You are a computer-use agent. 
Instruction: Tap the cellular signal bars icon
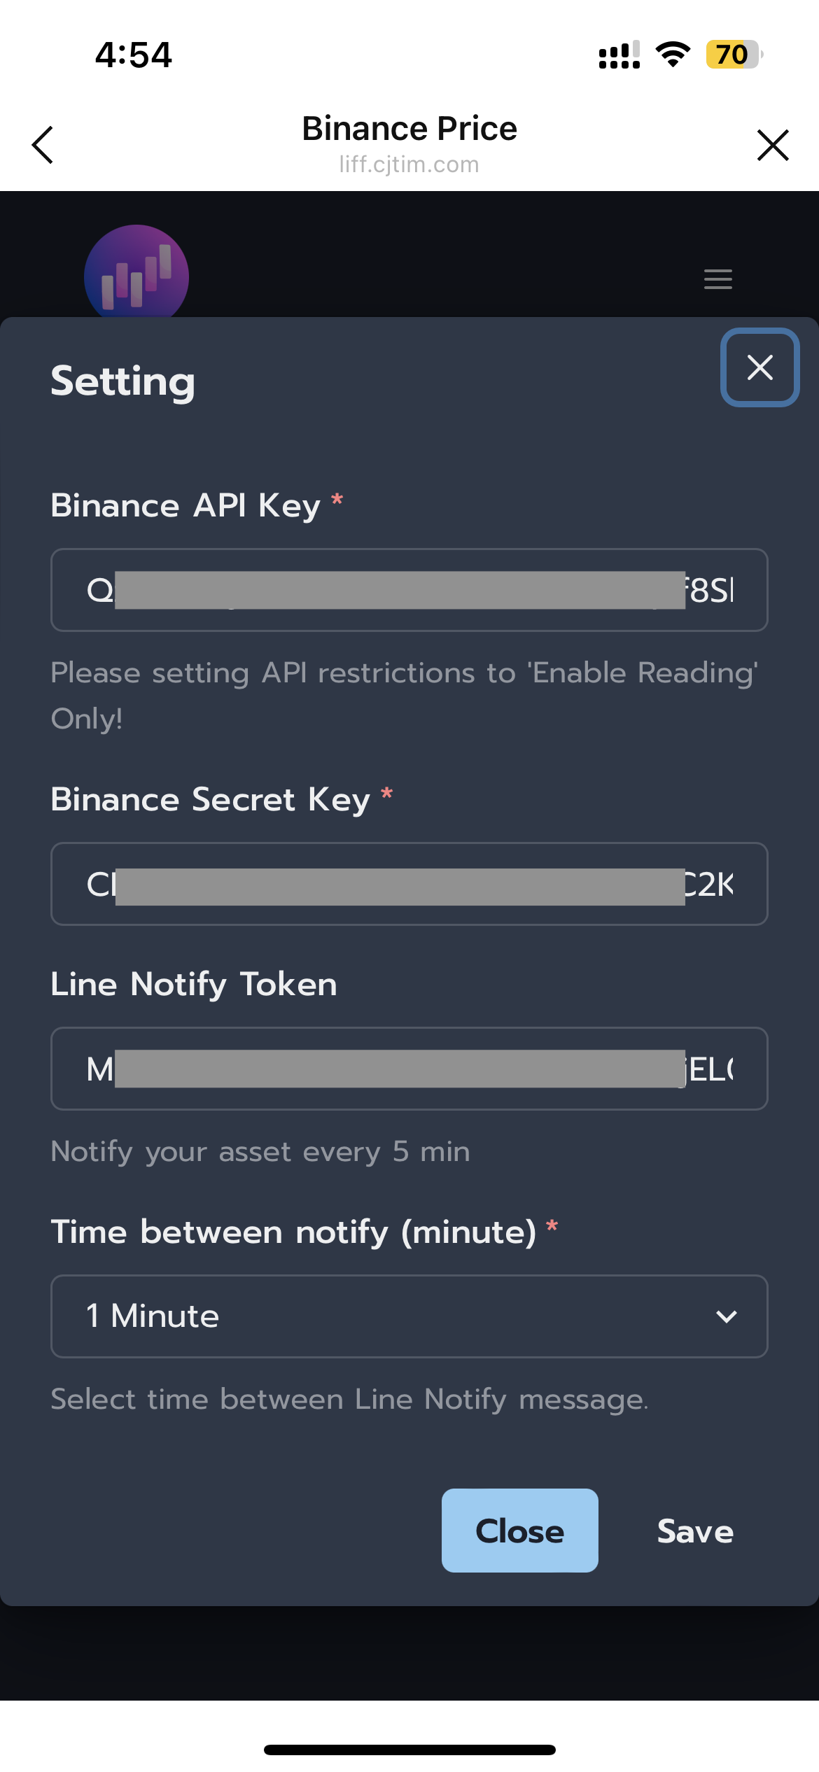click(619, 55)
